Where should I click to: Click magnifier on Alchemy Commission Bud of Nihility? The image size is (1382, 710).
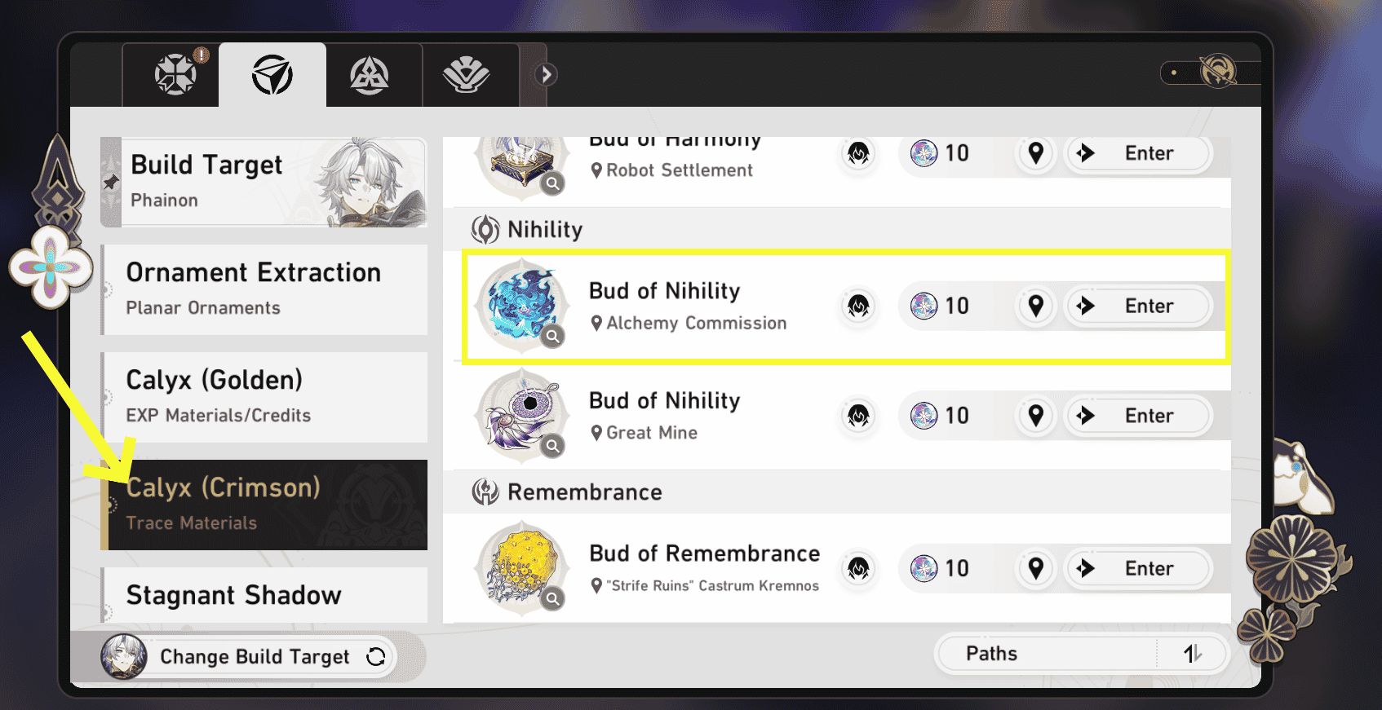[x=553, y=336]
